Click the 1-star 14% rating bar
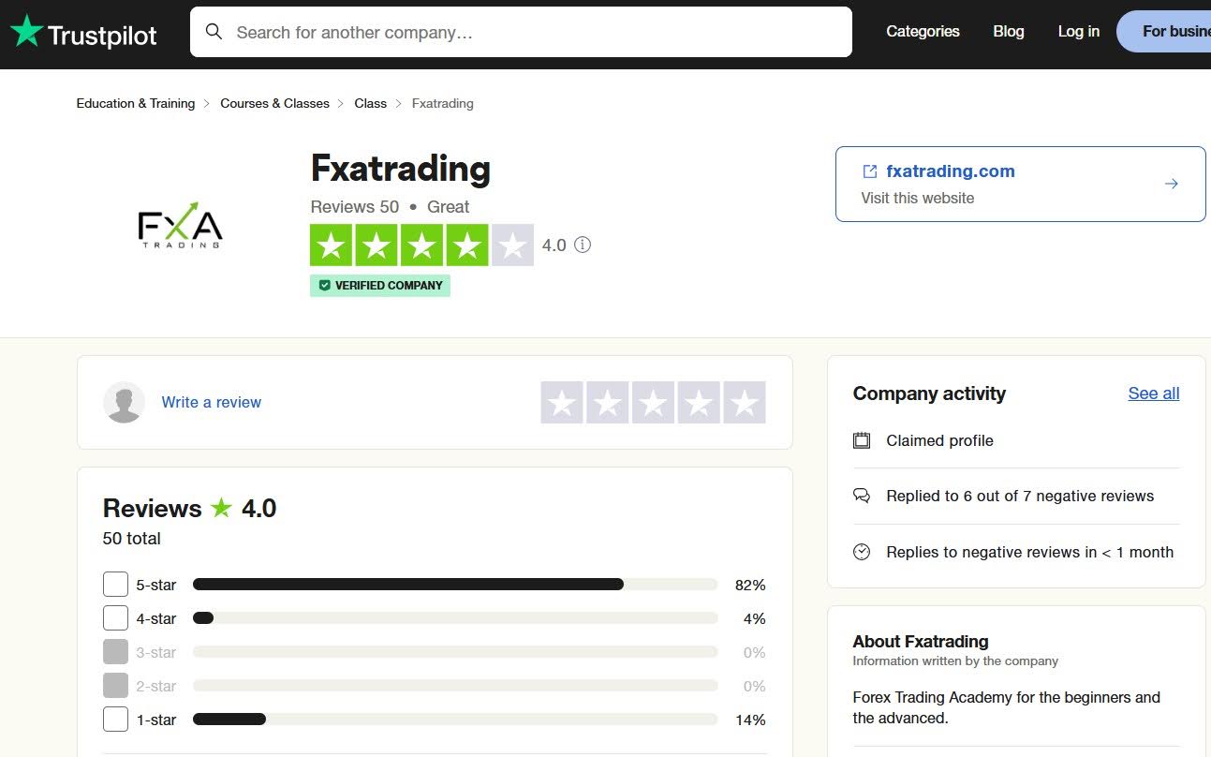The image size is (1211, 757). coord(455,720)
